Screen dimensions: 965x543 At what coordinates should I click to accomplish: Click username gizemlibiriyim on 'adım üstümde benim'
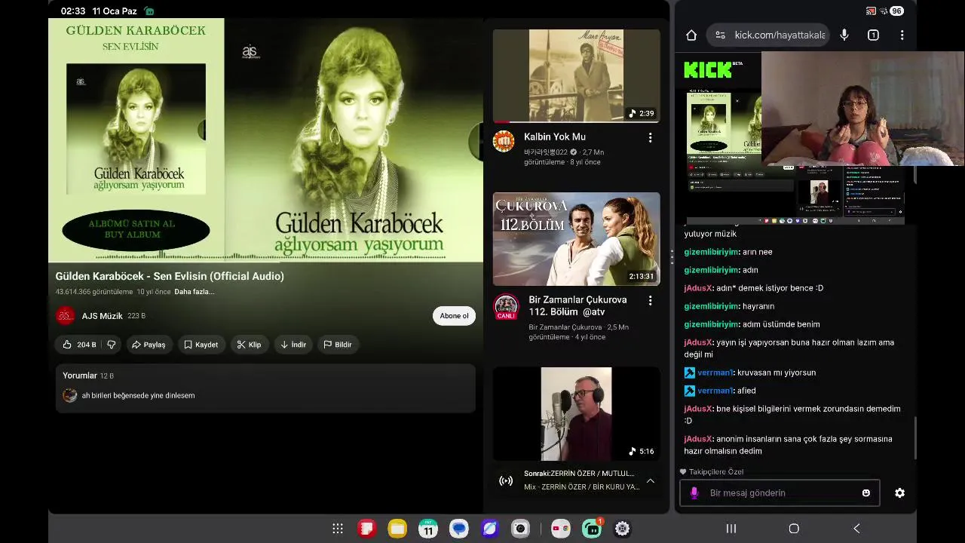point(711,324)
